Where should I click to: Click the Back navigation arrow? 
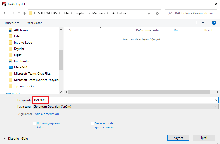pos(5,13)
